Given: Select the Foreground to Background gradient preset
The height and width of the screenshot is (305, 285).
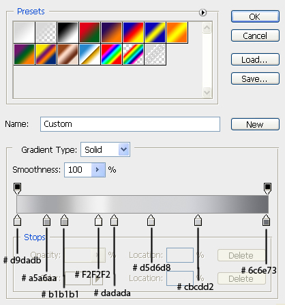Looking at the screenshot, I should tap(24, 32).
